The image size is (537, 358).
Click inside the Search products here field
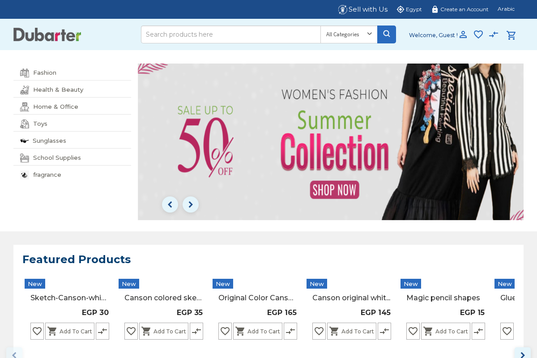[230, 34]
